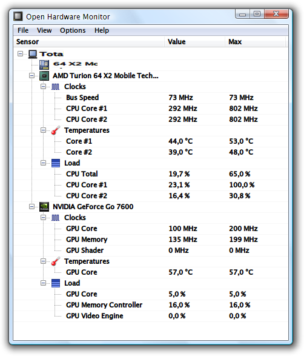Image resolution: width=304 pixels, height=356 pixels.
Task: Click the mainboard icon
Action: [44, 65]
